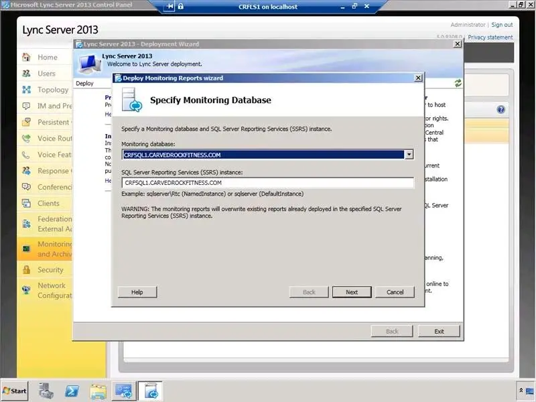This screenshot has width=536, height=402.
Task: Click Next in Monitoring Reports wizard
Action: tap(352, 292)
